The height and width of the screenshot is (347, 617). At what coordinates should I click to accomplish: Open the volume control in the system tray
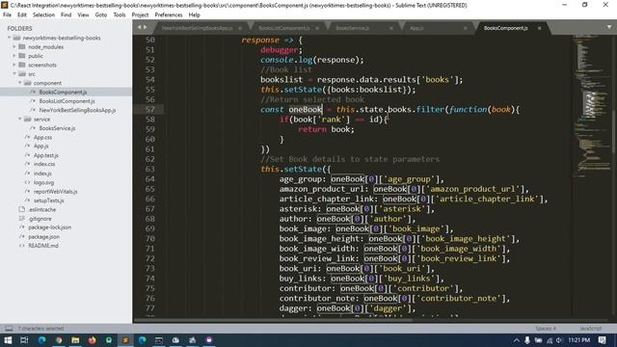(559, 340)
